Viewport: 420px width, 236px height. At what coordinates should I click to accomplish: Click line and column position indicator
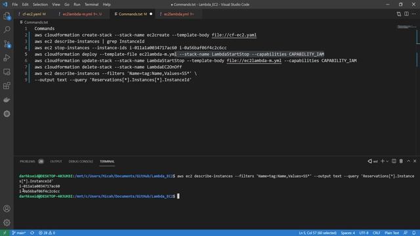click(x=318, y=233)
